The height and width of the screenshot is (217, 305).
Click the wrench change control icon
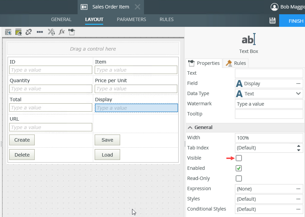pyautogui.click(x=51, y=32)
